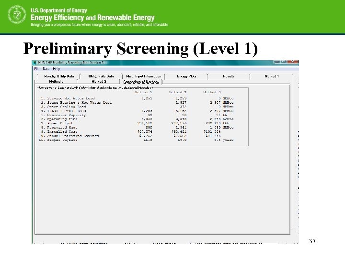Open the Method 1 tab
345x258 pixels.
(x=272, y=76)
